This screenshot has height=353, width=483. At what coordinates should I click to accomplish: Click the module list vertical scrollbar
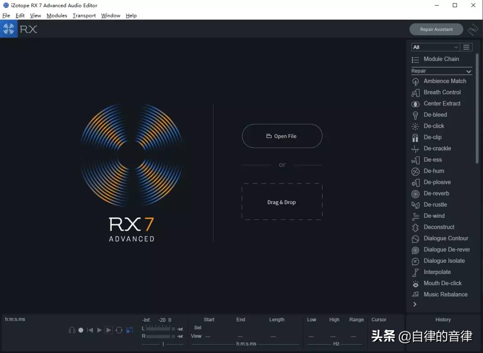coord(477,108)
